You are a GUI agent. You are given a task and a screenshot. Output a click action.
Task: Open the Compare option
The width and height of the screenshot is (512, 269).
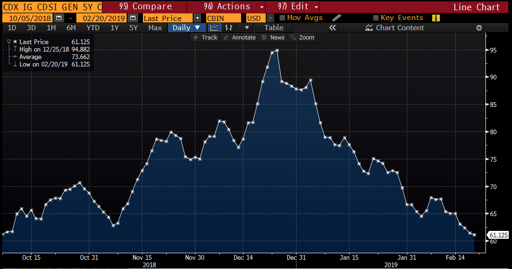(145, 7)
